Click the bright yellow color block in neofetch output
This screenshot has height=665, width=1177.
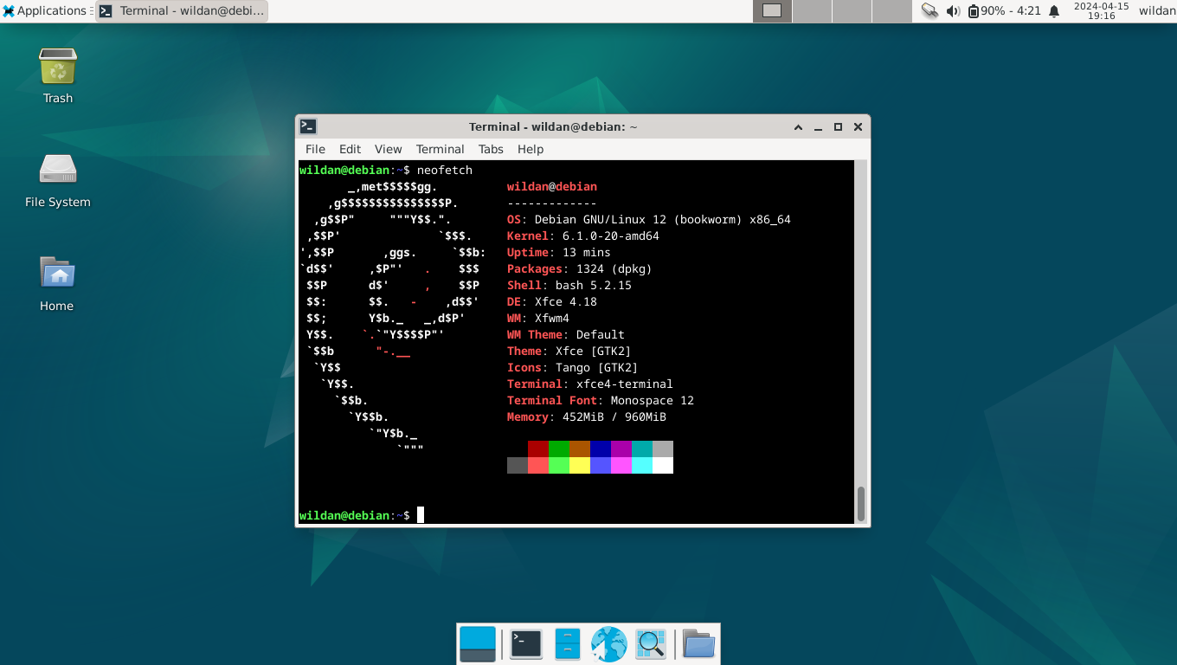point(580,465)
